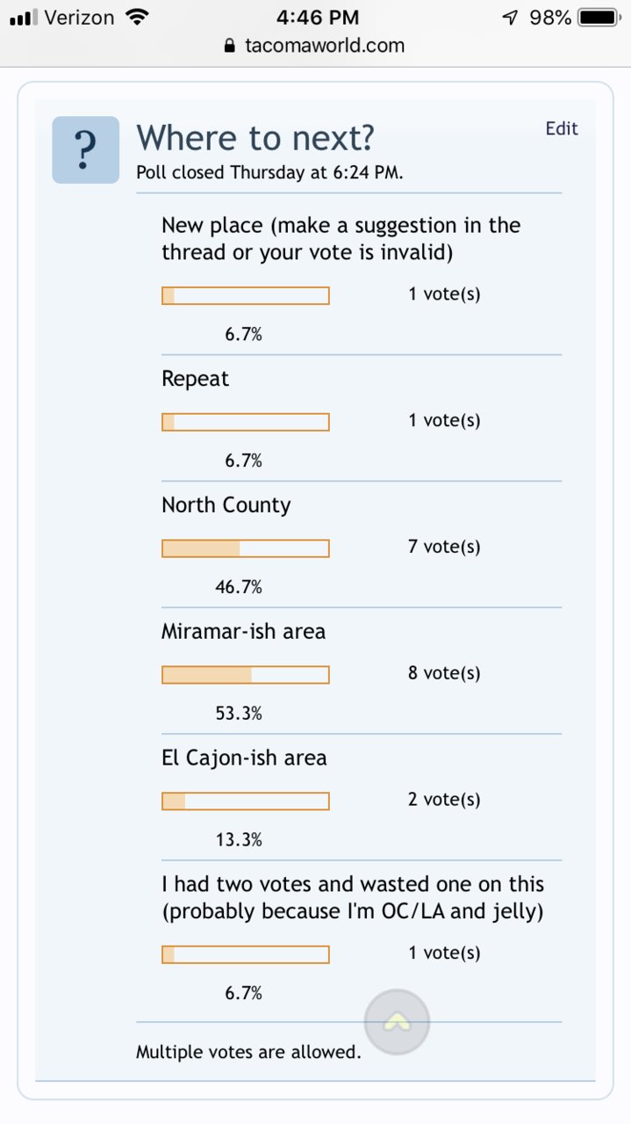
Task: Tap the Repeat option result bar
Action: (246, 422)
